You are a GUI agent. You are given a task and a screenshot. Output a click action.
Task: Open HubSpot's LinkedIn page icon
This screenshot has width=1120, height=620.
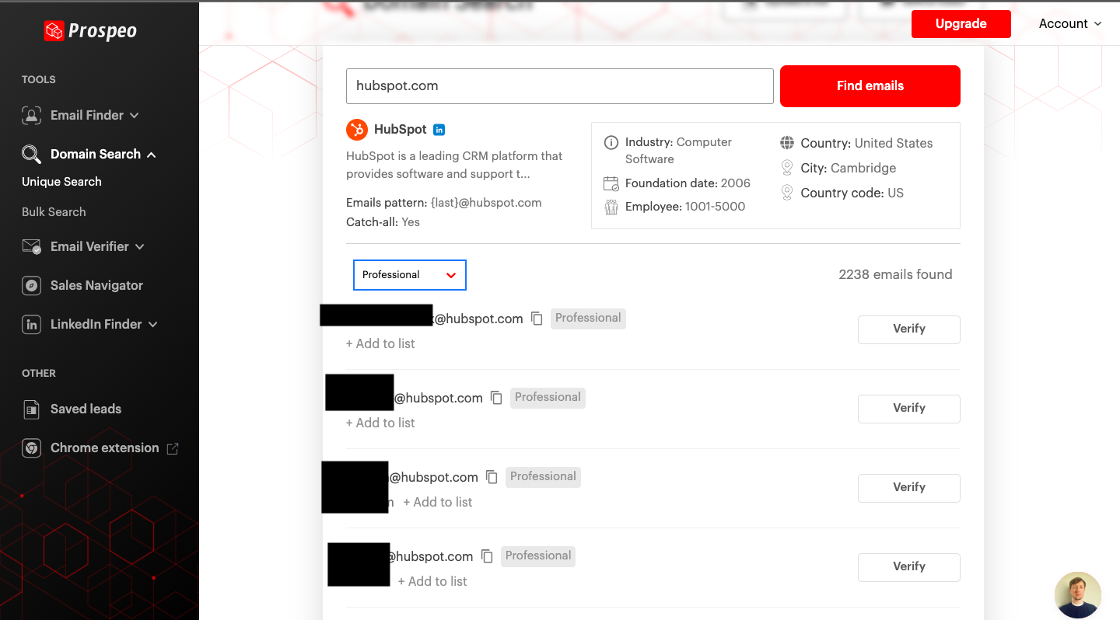(439, 130)
